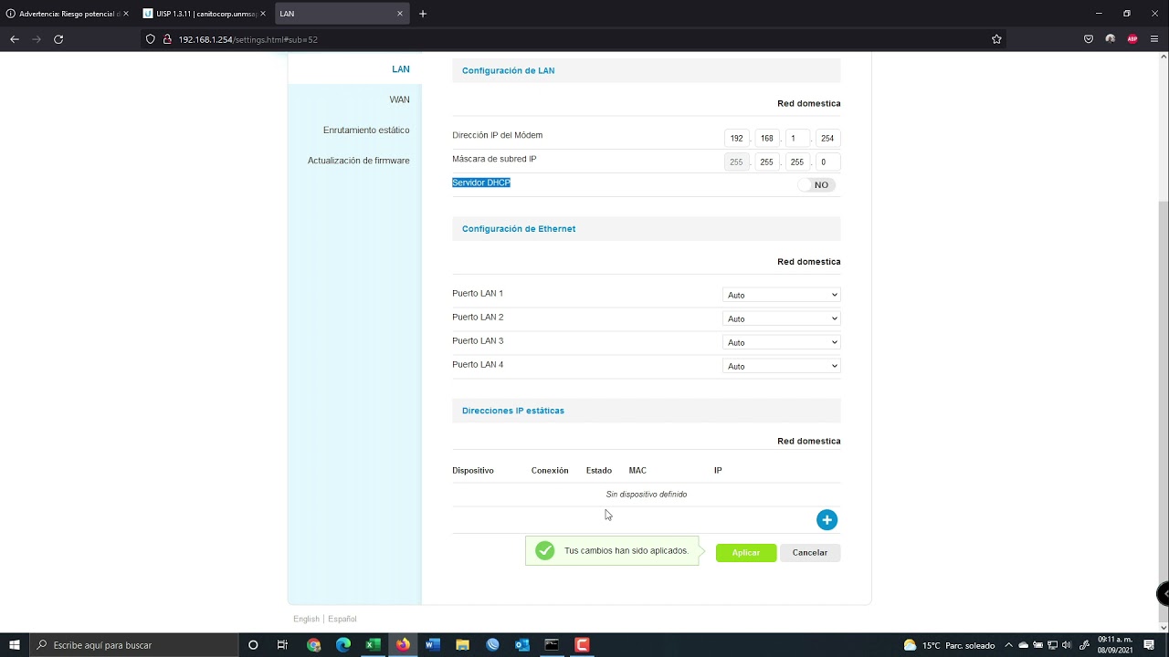Edit the first octet of modem IP address
1169x657 pixels.
(736, 138)
